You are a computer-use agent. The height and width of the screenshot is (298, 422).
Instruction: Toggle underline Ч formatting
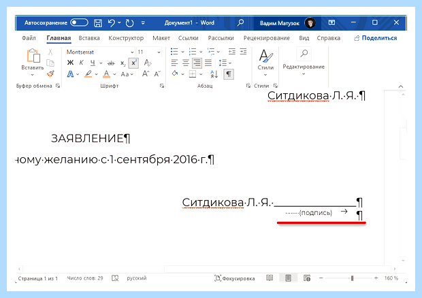click(x=93, y=63)
